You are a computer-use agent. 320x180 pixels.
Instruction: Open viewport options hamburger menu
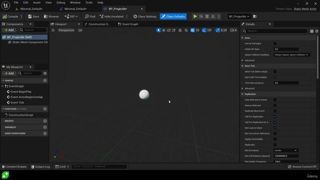point(53,30)
